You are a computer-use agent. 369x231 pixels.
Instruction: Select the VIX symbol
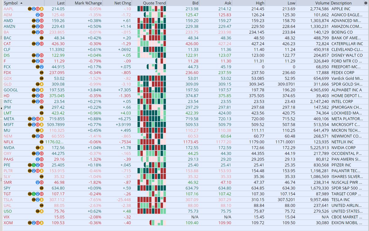[x=7, y=217]
